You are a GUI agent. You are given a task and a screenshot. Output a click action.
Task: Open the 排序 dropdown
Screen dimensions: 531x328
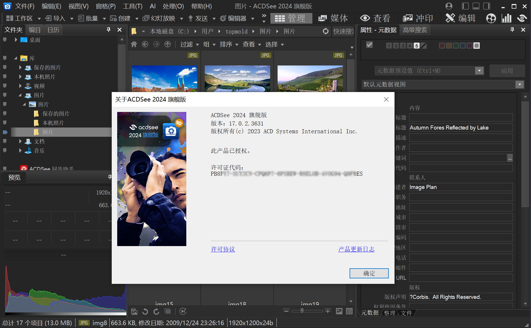point(229,44)
